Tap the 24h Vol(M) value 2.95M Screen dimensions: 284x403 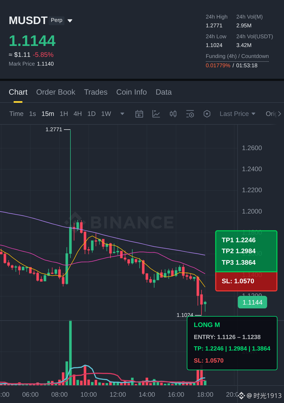pyautogui.click(x=244, y=25)
